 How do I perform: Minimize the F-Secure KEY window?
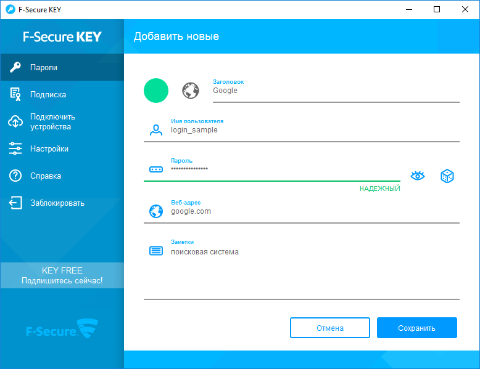tap(409, 9)
